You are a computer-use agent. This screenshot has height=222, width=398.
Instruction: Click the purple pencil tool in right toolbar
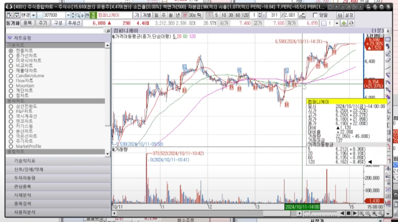pyautogui.click(x=387, y=97)
